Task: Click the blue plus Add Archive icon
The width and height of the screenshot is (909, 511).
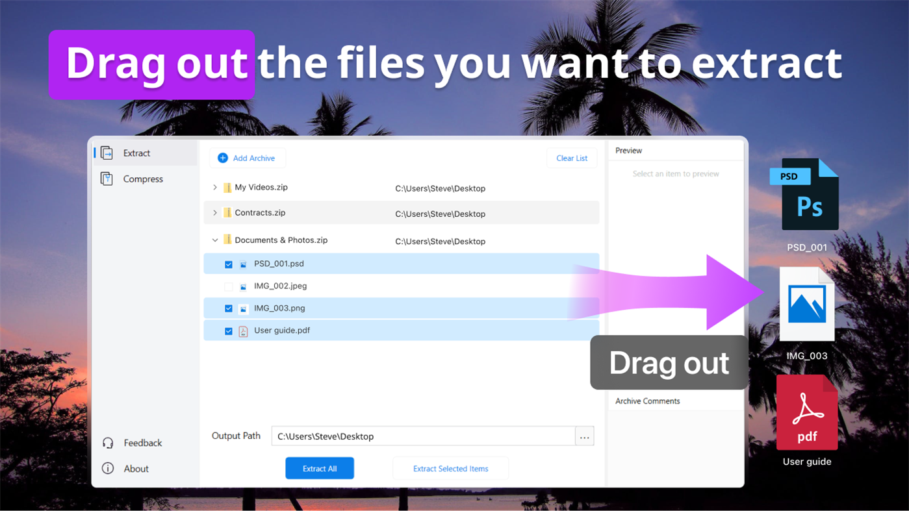Action: pos(223,157)
